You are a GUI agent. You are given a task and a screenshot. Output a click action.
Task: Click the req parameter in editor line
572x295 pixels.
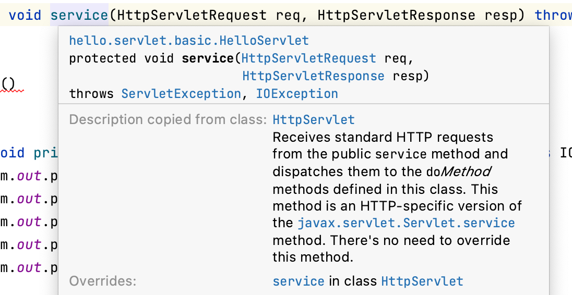[x=288, y=15]
